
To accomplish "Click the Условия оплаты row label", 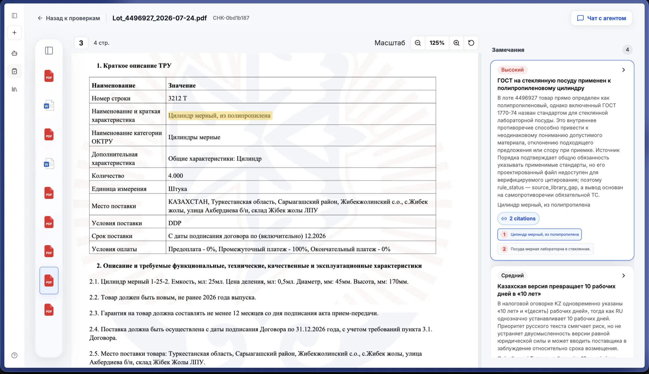I will click(x=114, y=249).
